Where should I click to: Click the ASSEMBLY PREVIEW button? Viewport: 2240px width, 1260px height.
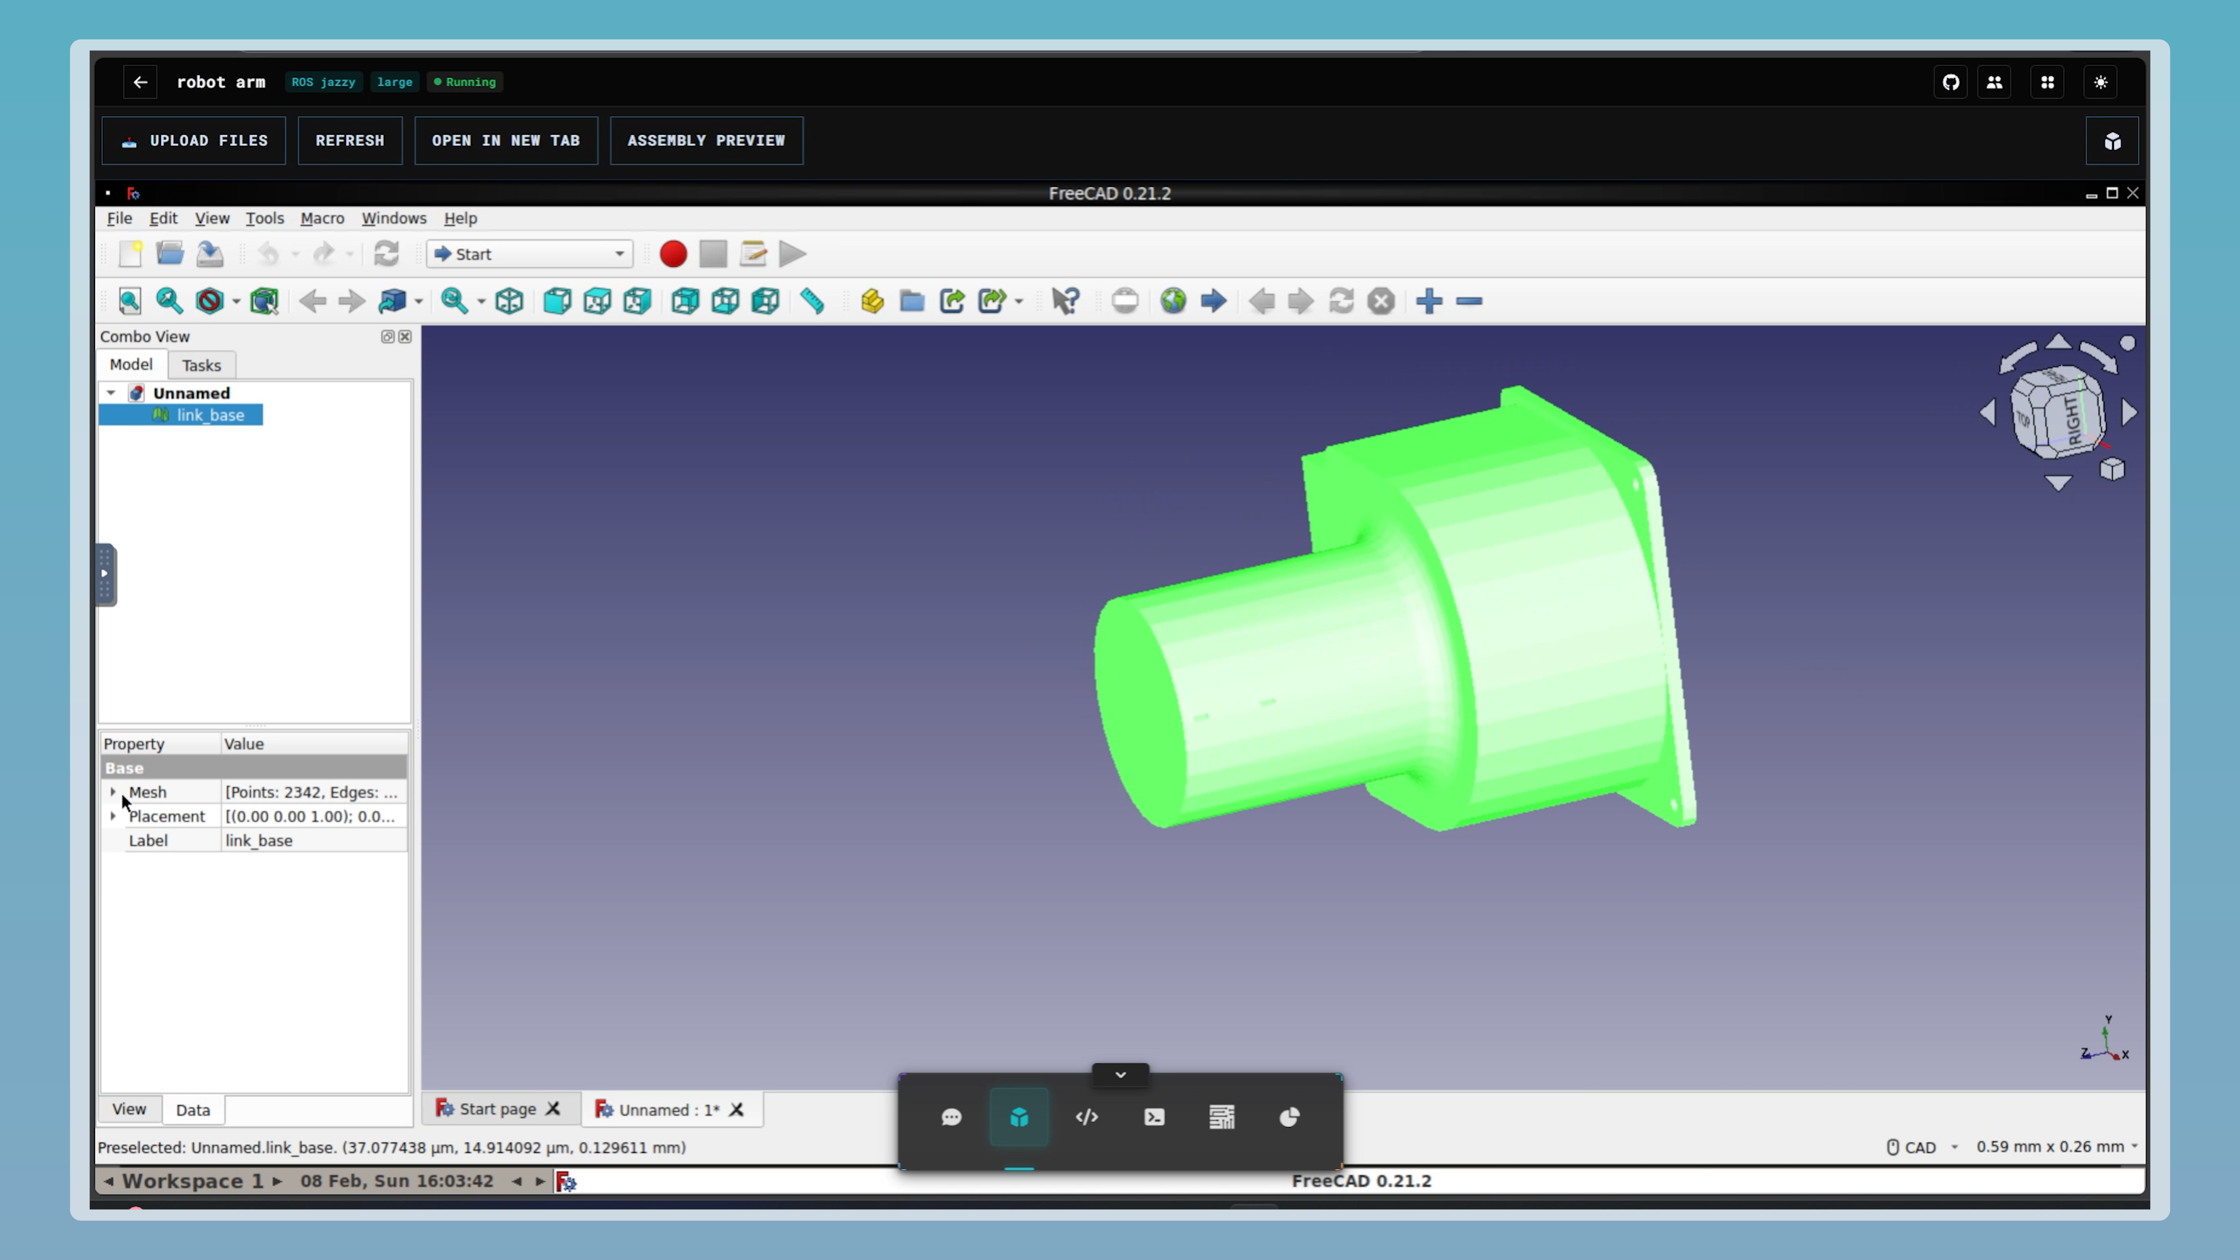(x=705, y=140)
